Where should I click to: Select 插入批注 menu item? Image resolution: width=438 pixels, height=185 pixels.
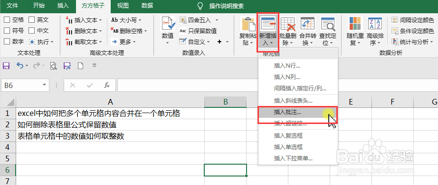click(298, 112)
